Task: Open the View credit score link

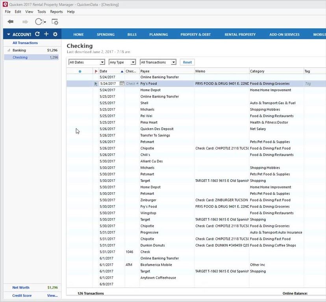Action: (x=52, y=296)
